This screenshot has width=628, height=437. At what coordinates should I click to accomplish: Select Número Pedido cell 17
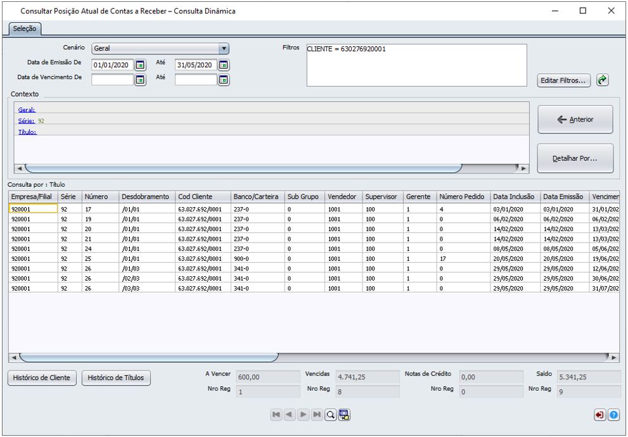(463, 259)
